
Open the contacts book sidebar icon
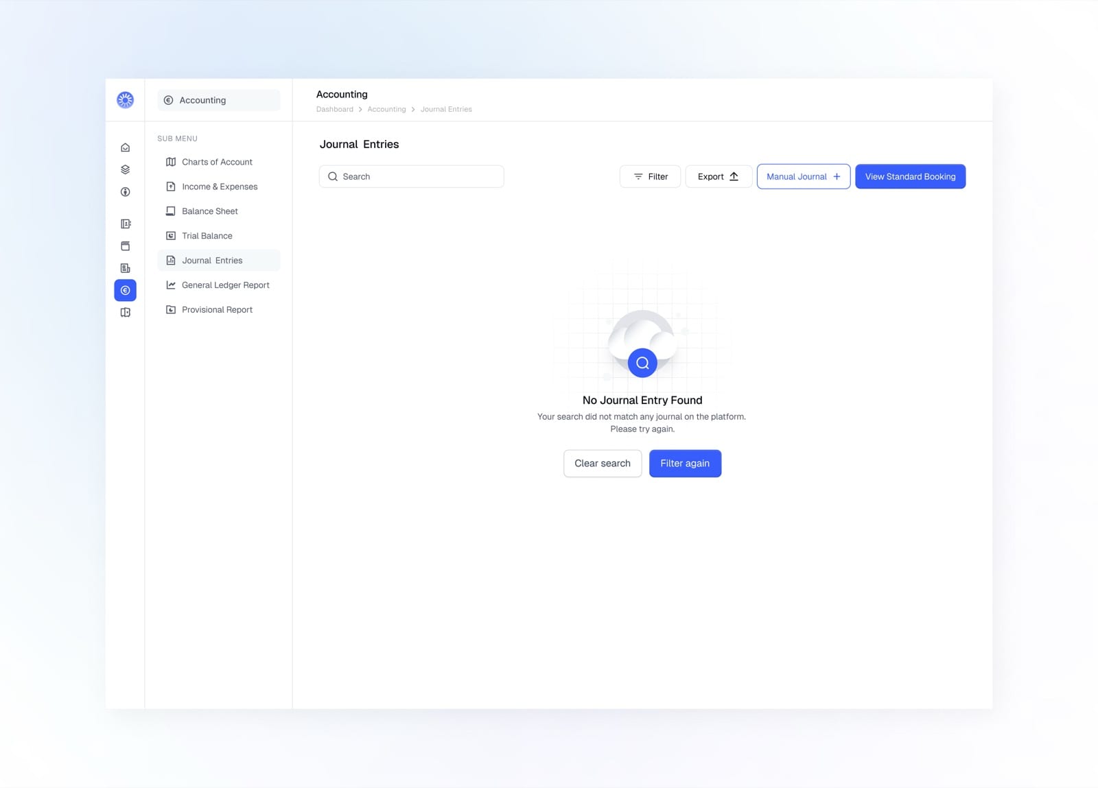[125, 224]
